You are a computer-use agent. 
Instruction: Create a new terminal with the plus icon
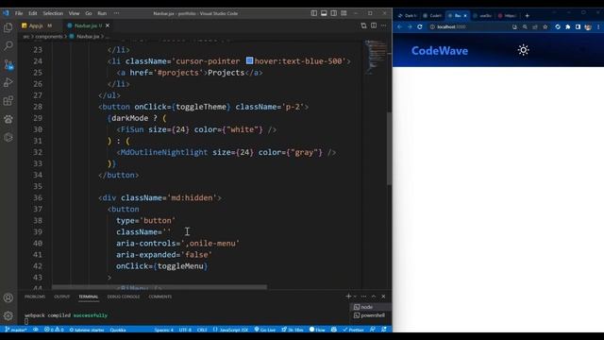point(348,296)
